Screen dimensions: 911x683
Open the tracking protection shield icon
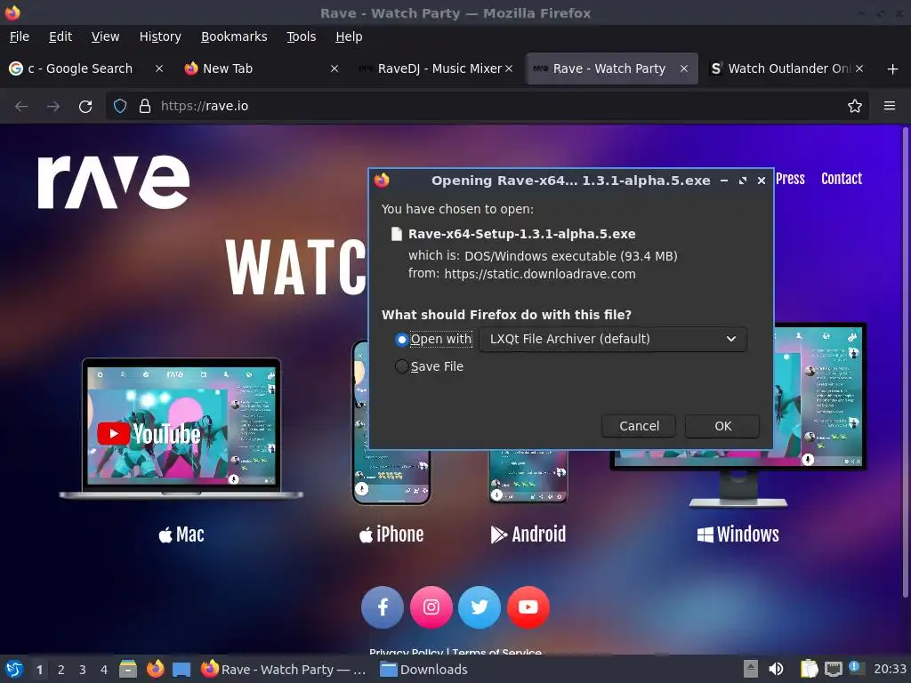coord(120,107)
